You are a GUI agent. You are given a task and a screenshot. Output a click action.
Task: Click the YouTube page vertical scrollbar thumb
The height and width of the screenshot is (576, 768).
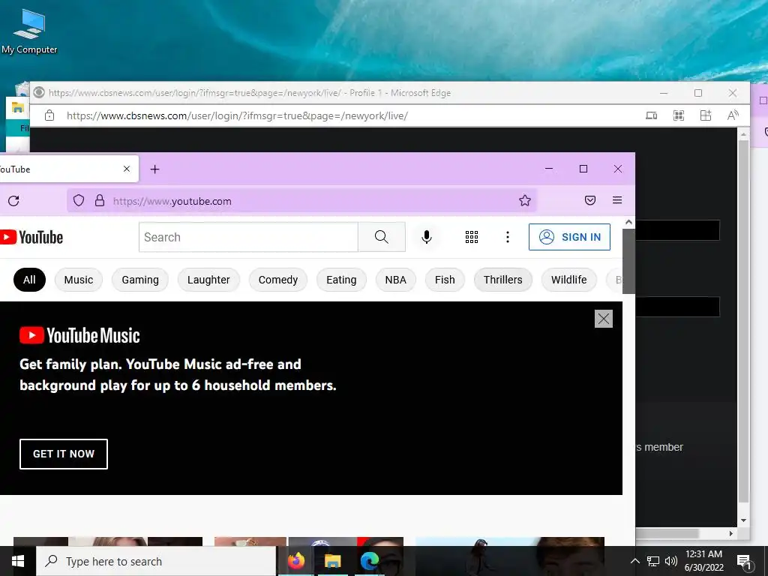point(629,261)
